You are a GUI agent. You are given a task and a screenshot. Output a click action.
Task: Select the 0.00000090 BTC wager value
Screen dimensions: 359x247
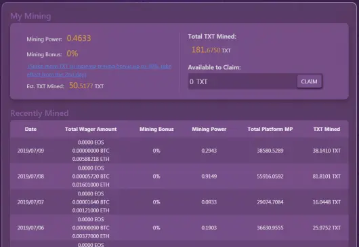click(91, 228)
